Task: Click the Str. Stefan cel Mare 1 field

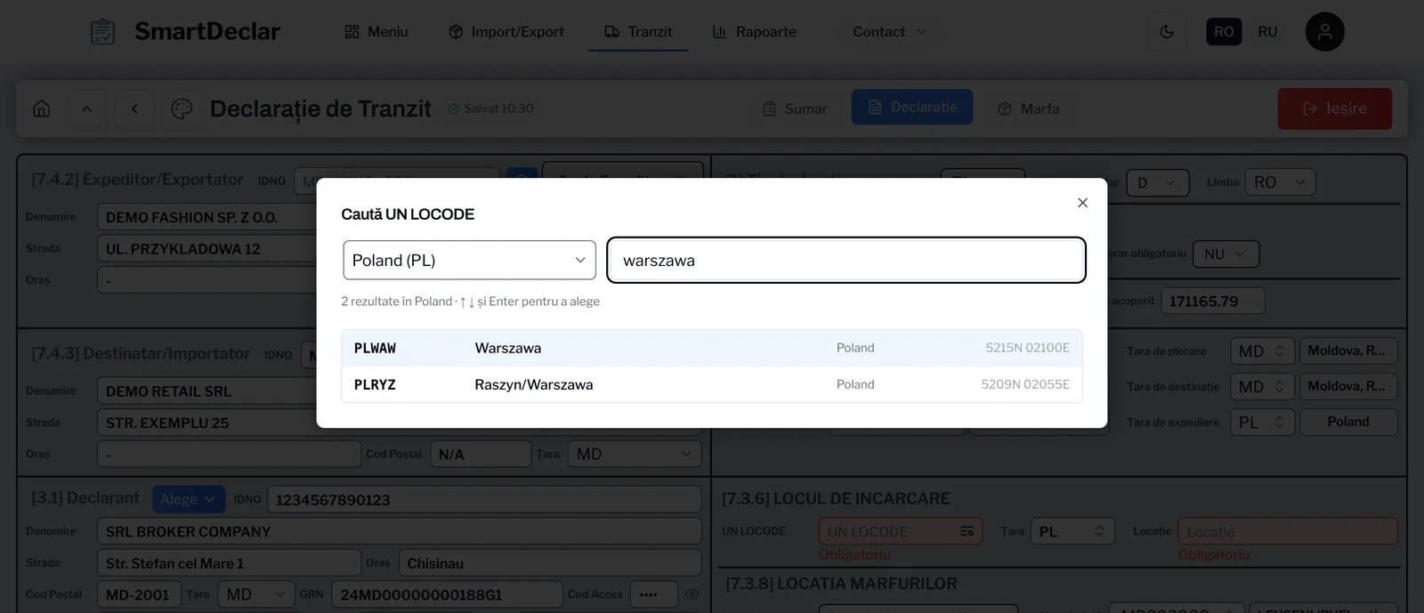Action: click(x=229, y=563)
